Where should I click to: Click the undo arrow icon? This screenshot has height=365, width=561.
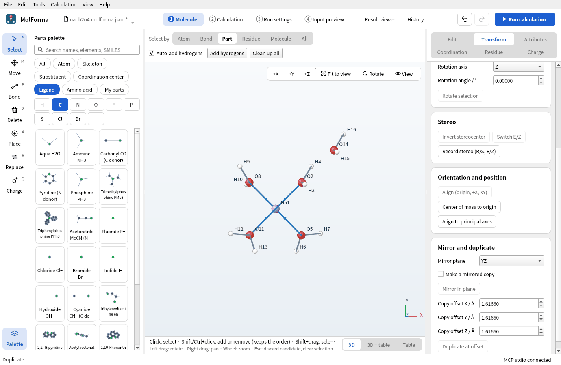(x=465, y=19)
